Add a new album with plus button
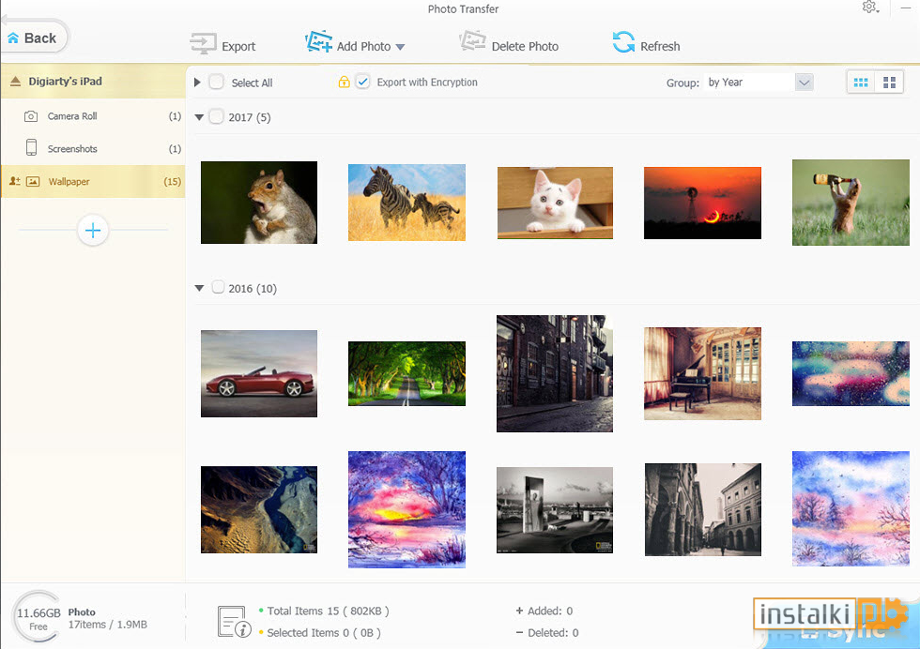This screenshot has width=920, height=649. point(93,231)
